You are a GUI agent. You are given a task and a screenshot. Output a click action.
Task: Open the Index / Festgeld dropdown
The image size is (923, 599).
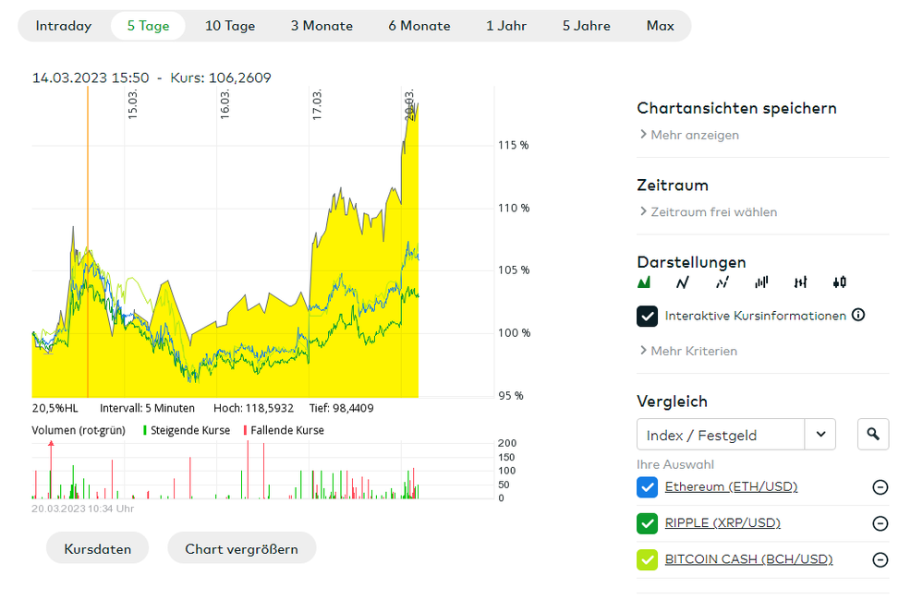820,435
